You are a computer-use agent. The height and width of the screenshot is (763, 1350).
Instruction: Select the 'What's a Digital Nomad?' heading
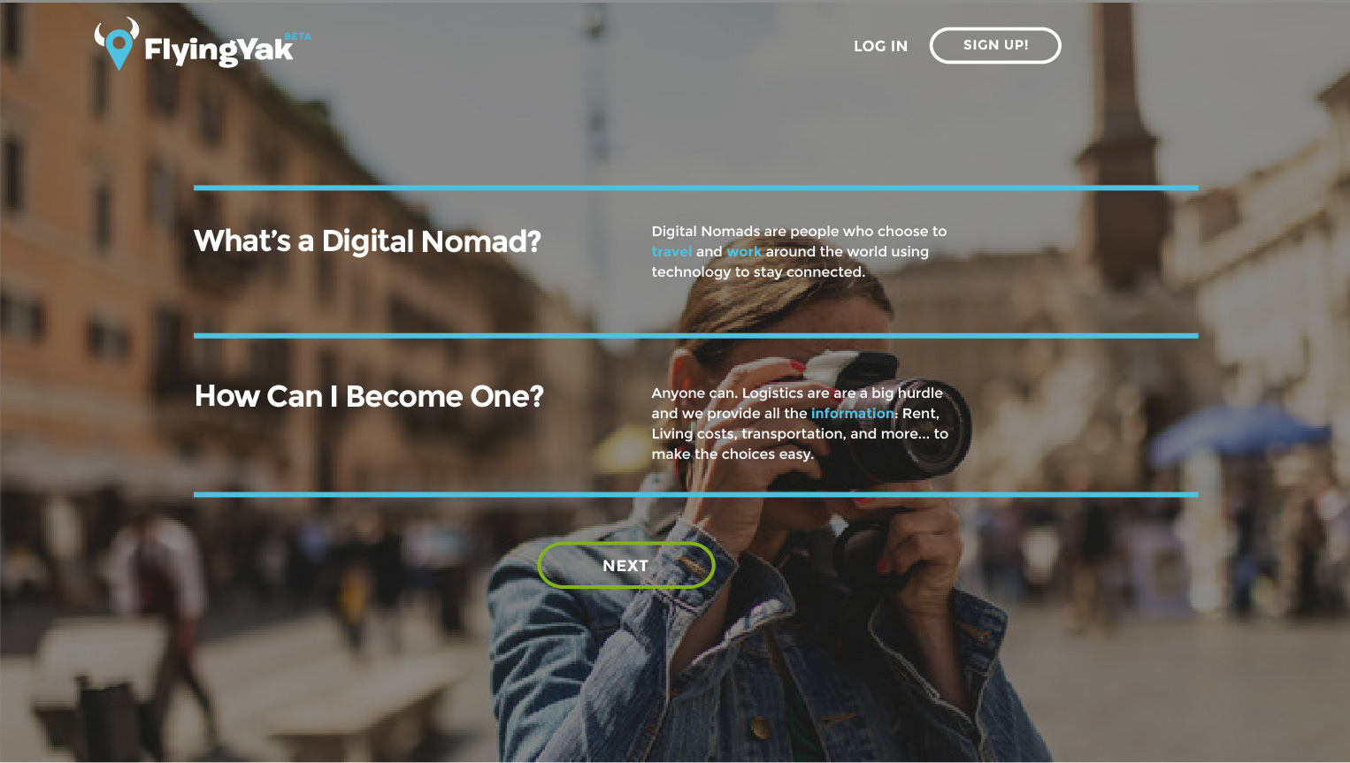click(x=367, y=241)
